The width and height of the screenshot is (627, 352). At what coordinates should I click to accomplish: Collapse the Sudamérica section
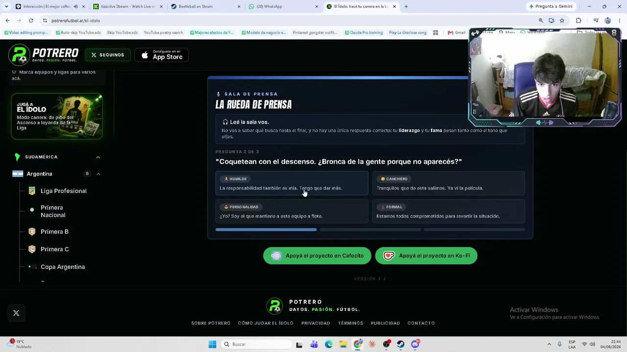click(98, 157)
